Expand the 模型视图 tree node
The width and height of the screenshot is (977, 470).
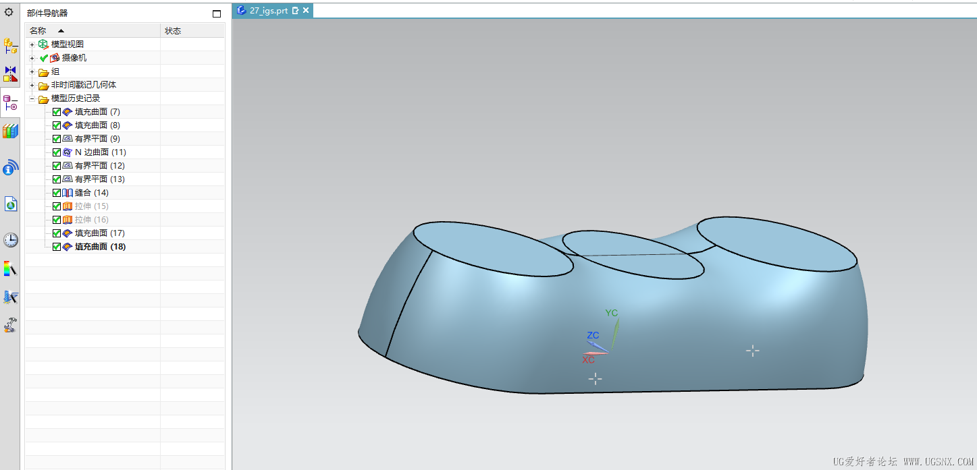pos(32,45)
